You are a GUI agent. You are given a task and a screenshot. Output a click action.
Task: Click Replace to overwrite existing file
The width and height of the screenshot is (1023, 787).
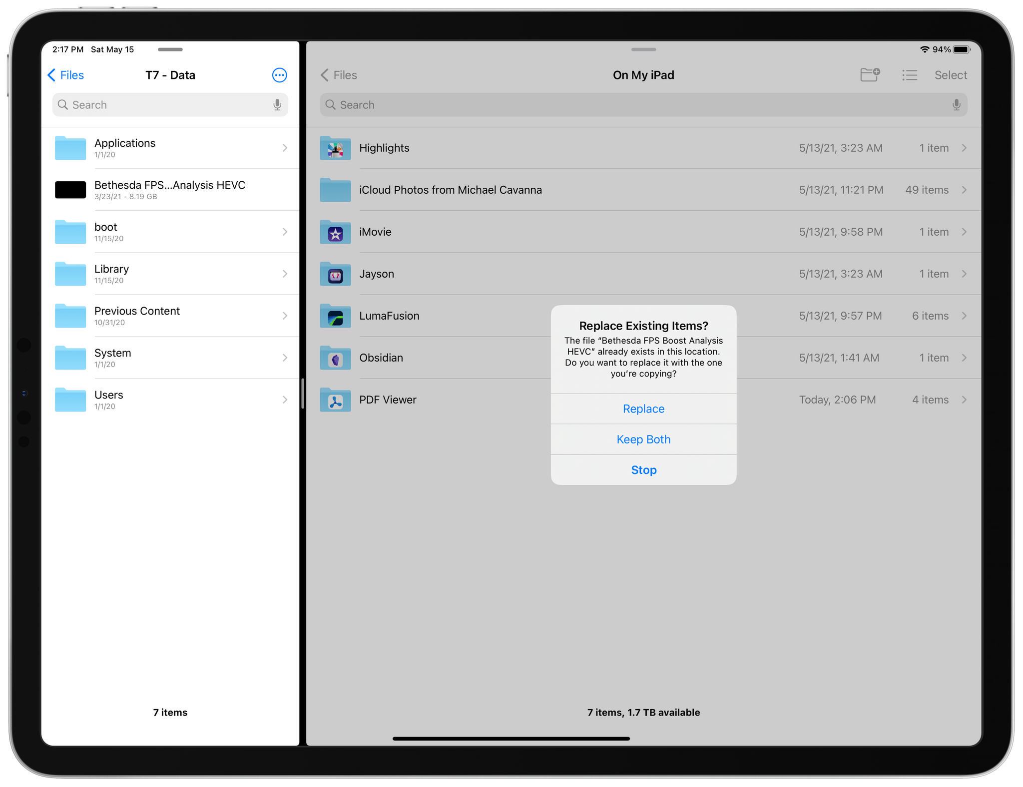point(645,408)
